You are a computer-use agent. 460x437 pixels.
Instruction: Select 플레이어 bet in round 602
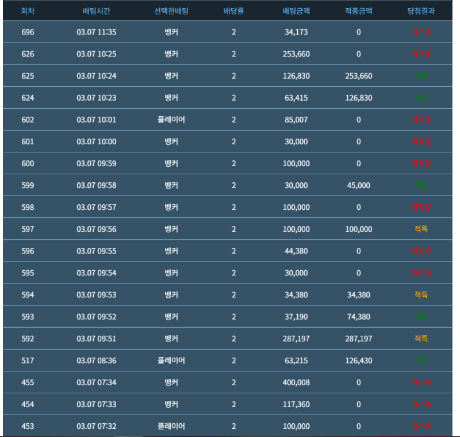coord(171,120)
